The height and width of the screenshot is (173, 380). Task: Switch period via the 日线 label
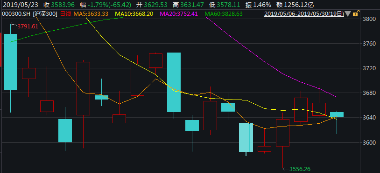coord(65,14)
